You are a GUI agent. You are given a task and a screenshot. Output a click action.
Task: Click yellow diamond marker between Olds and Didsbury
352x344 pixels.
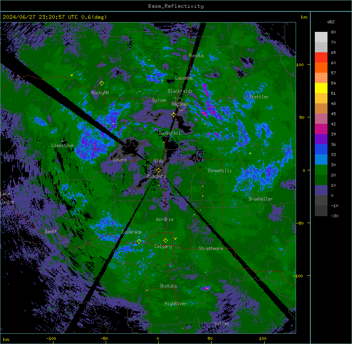[x=158, y=170]
